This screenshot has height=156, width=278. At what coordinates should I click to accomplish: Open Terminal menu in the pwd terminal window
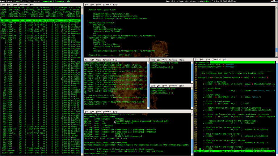(x=173, y=86)
